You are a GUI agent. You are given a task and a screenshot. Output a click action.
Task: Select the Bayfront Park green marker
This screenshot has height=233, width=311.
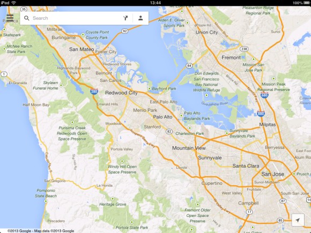coord(150,88)
